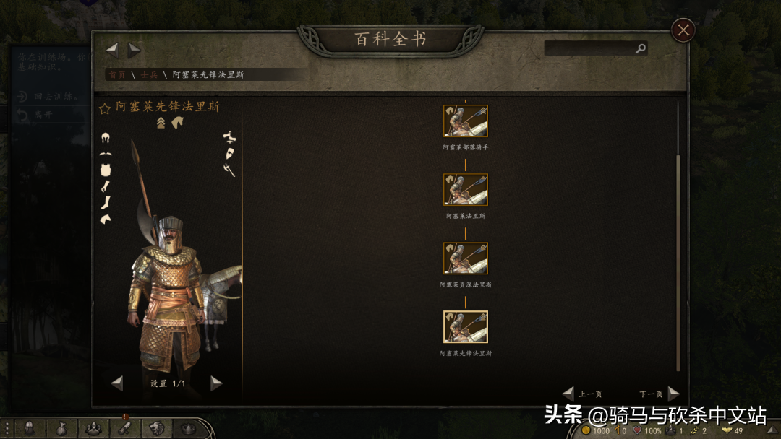Click the shield weapon slot icon

230,153
